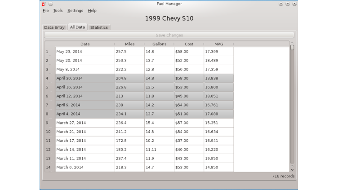The width and height of the screenshot is (338, 190).
Task: Select row header number 1
Action: pos(50,52)
